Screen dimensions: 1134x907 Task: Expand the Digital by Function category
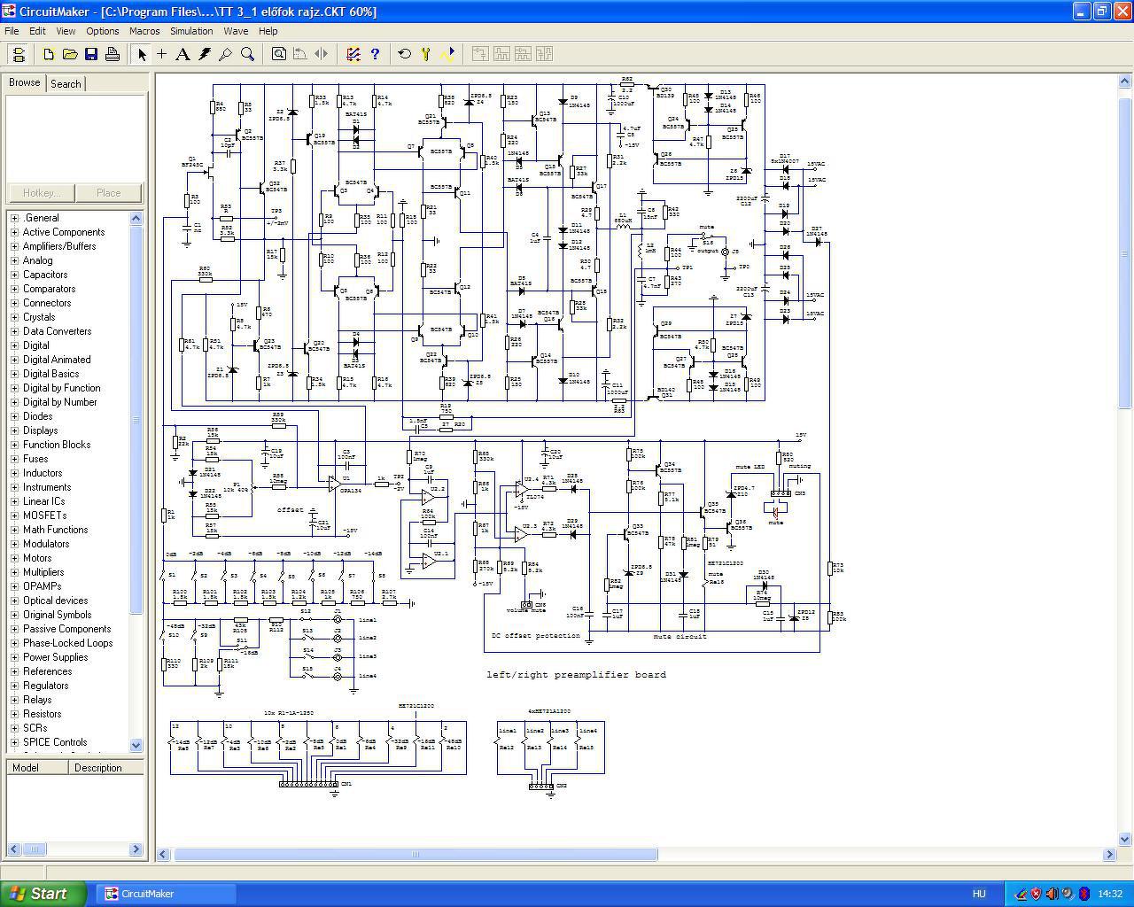click(14, 388)
